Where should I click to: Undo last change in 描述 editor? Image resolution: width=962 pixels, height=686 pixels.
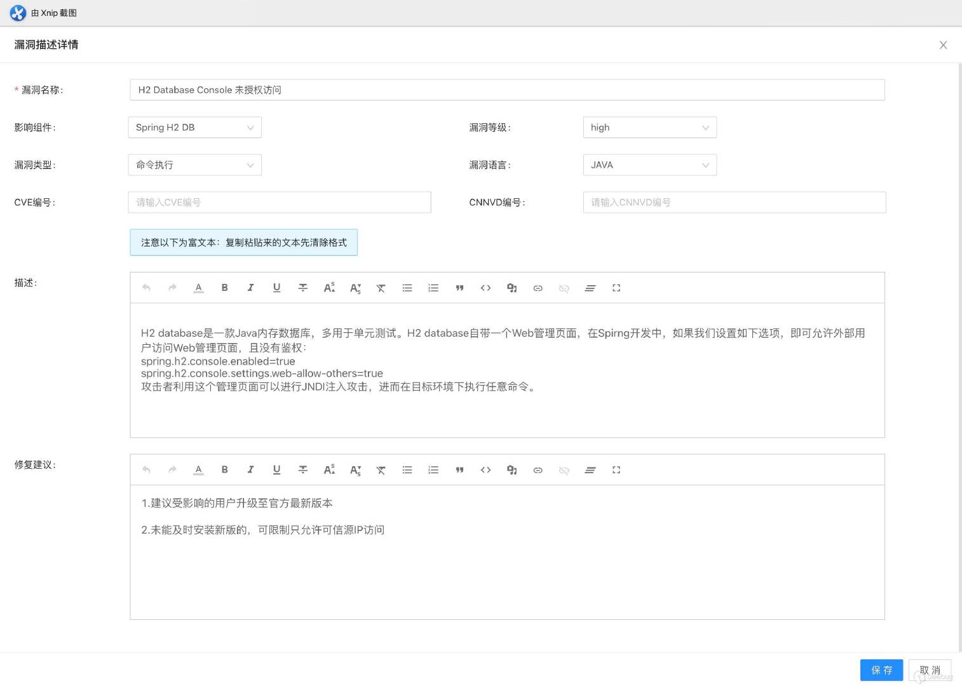click(x=146, y=288)
